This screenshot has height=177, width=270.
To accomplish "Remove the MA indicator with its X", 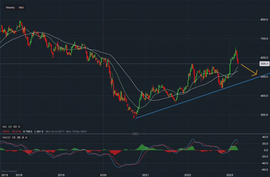I will coord(19,127).
